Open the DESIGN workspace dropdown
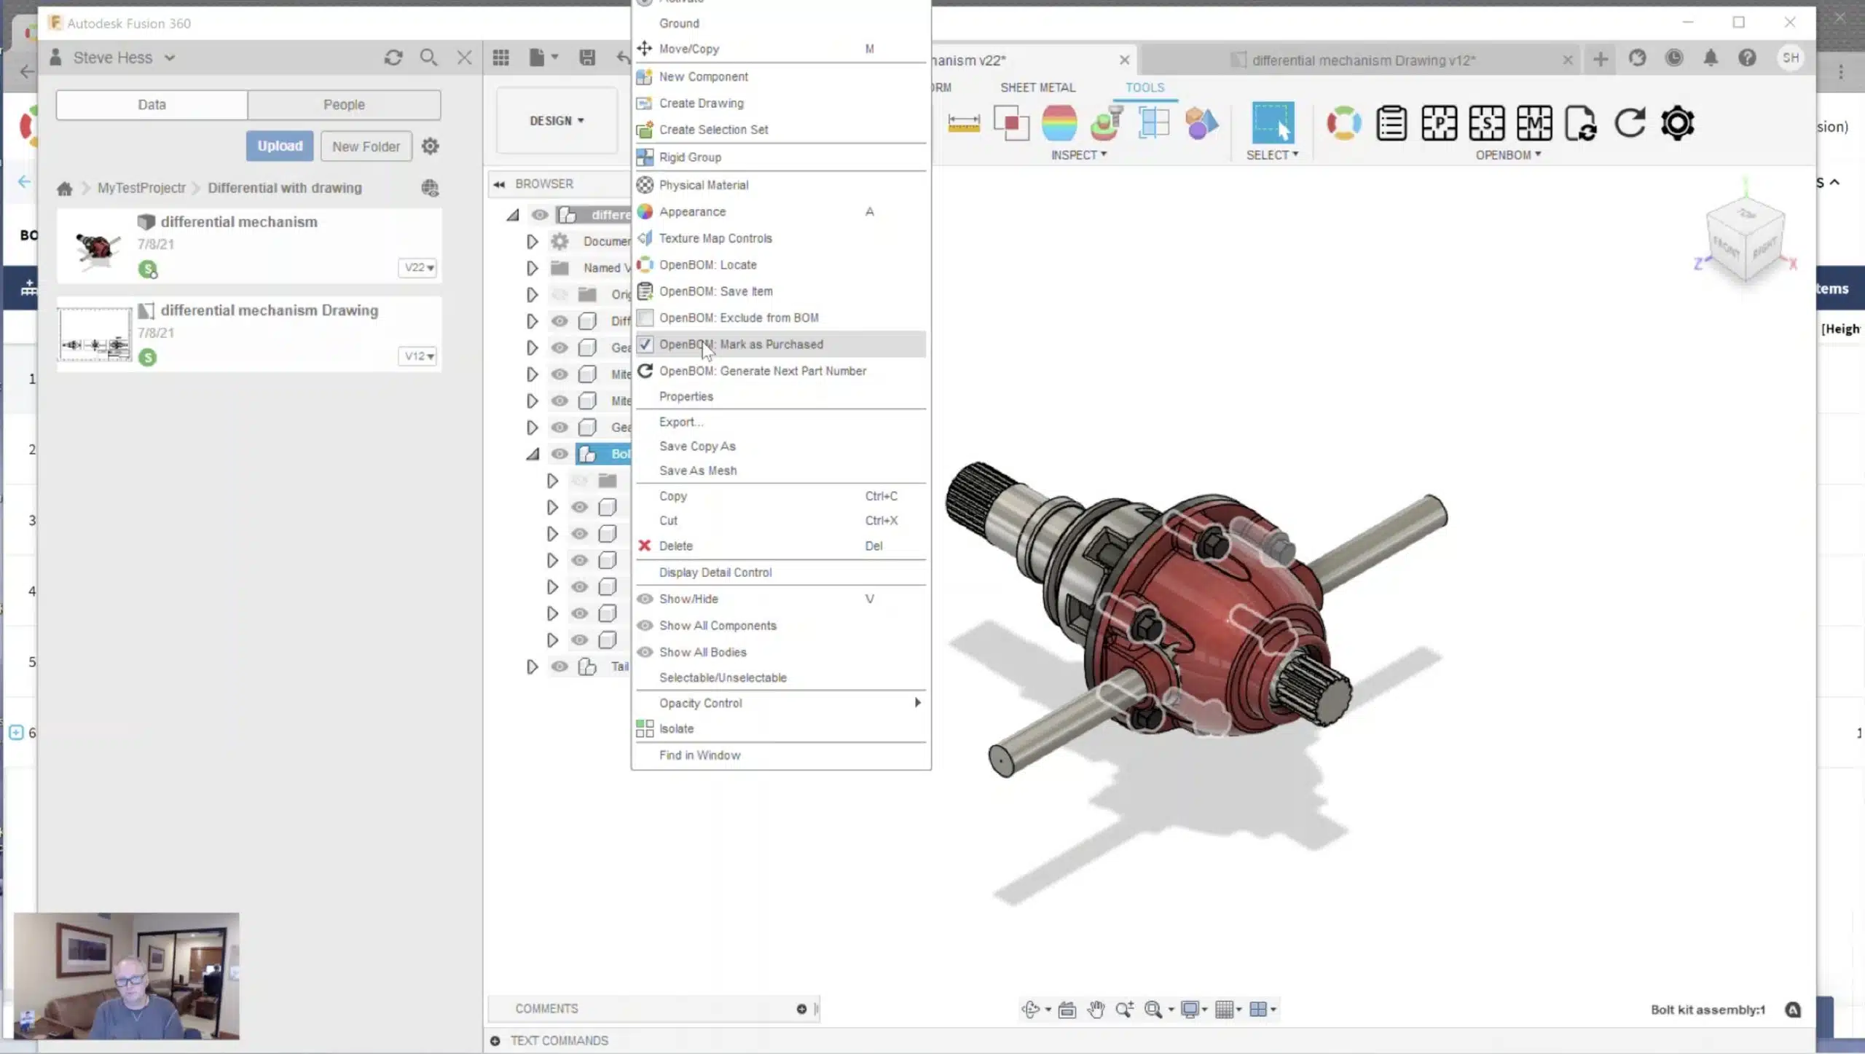 point(557,121)
